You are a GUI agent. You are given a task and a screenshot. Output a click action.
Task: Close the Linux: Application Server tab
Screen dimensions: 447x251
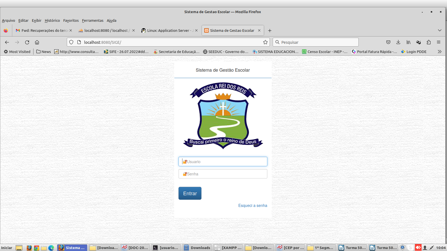[196, 30]
